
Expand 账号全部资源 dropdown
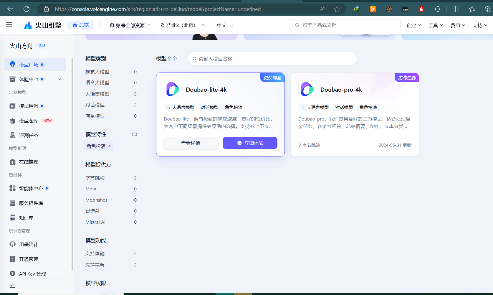130,25
